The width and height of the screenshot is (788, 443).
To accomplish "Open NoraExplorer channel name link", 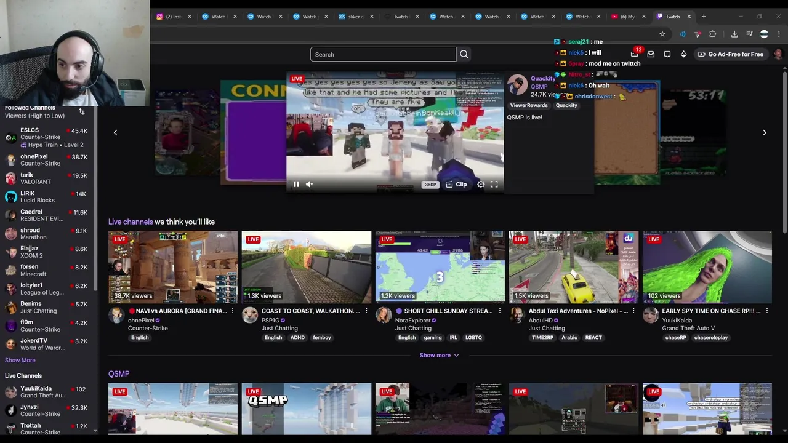I will tap(413, 321).
